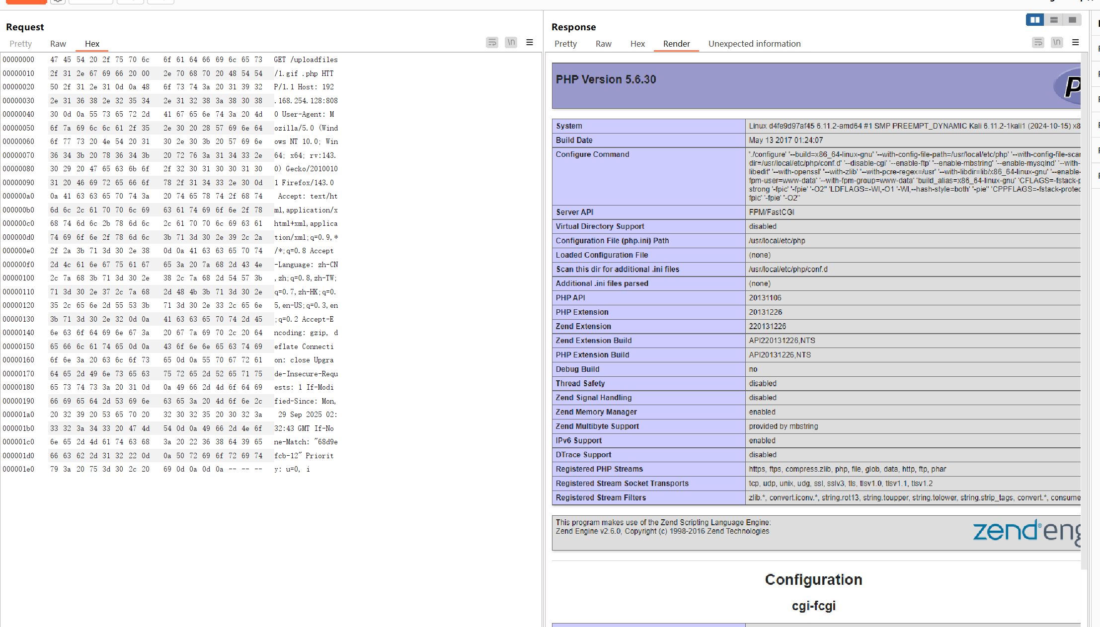Open the Request Pretty tab

click(x=20, y=44)
